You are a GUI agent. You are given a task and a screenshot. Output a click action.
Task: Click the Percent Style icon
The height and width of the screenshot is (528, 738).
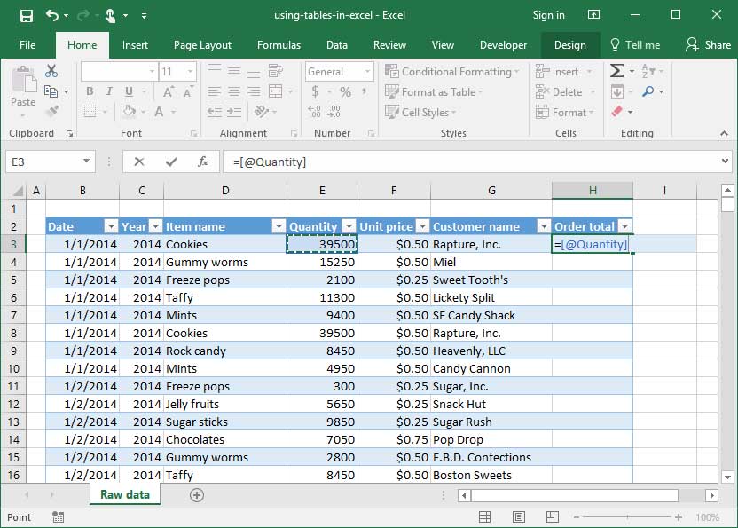345,92
